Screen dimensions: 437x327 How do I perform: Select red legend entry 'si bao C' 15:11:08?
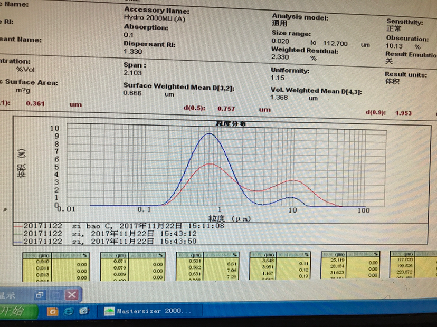[x=119, y=226]
